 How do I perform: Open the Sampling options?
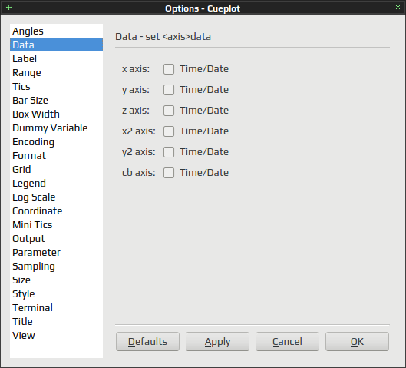tap(56, 266)
